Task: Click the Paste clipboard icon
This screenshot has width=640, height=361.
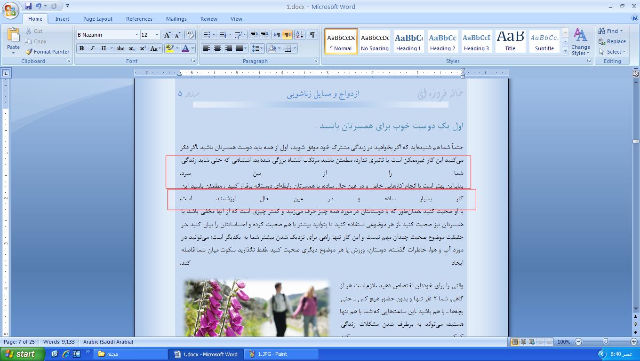Action: 14,36
